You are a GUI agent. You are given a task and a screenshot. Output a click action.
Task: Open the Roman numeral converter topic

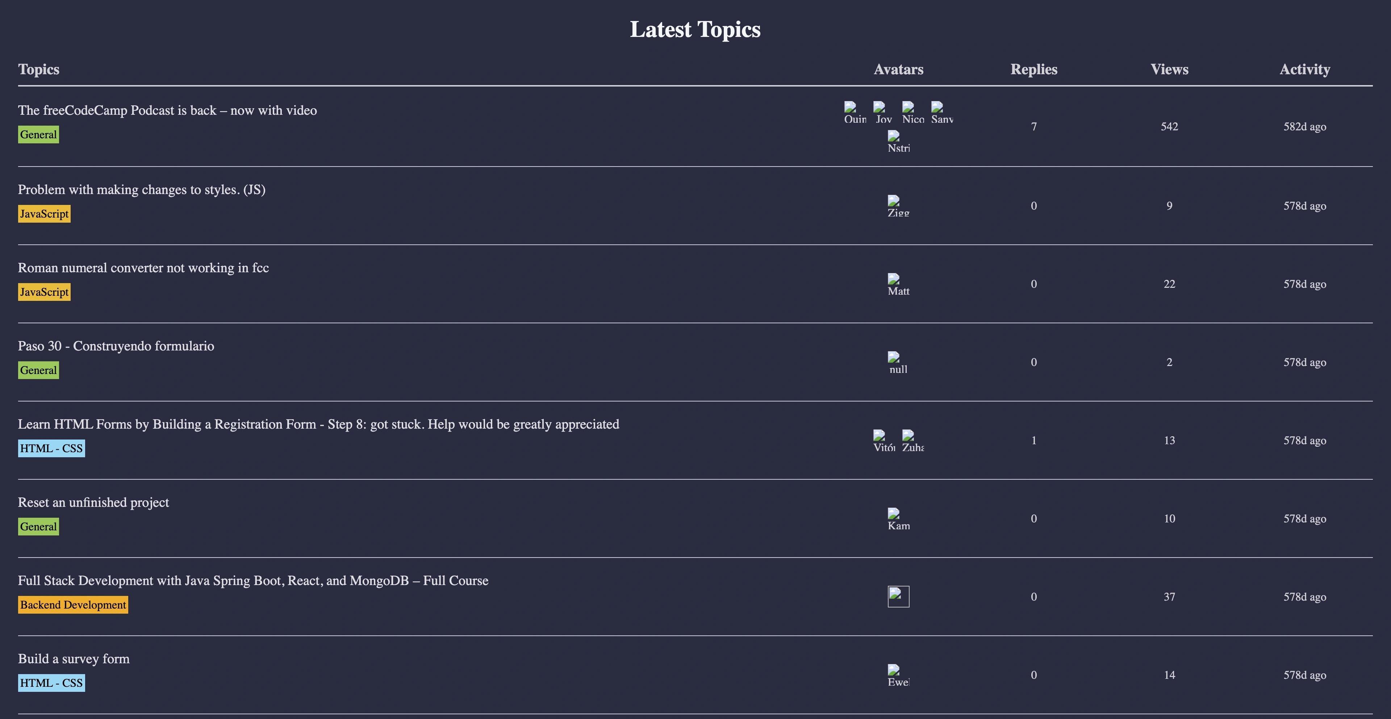[x=143, y=267]
